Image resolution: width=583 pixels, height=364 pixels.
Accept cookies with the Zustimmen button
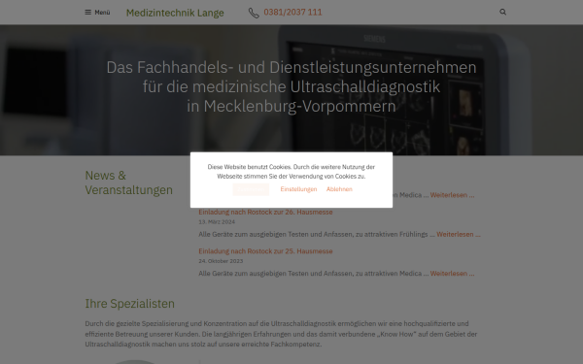251,189
